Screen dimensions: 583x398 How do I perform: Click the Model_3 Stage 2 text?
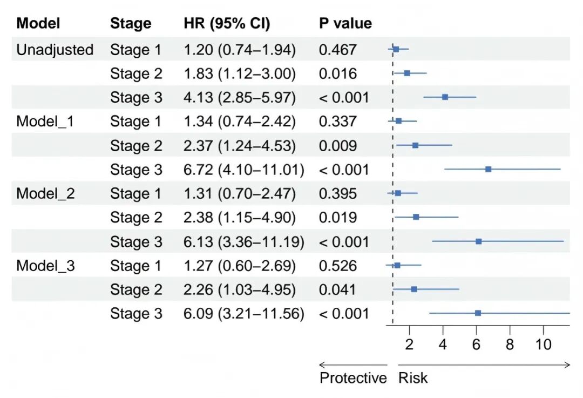[x=136, y=289]
